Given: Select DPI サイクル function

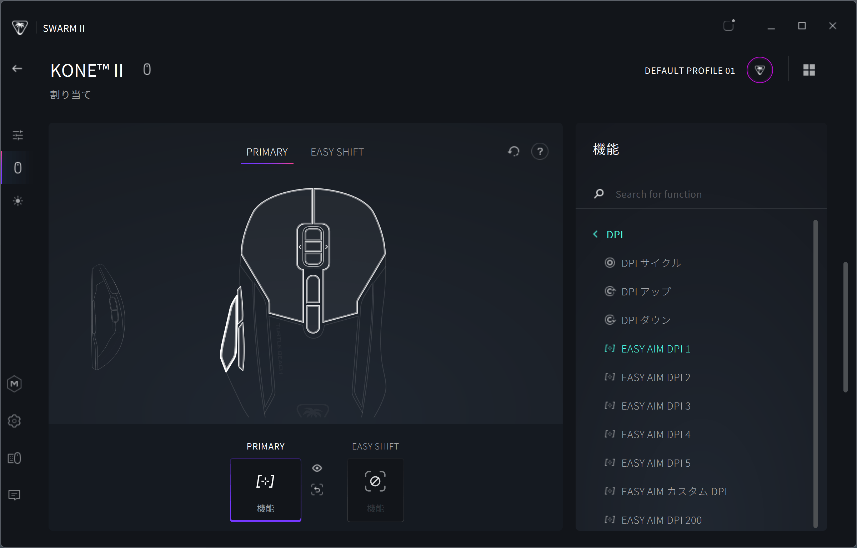Looking at the screenshot, I should [651, 263].
